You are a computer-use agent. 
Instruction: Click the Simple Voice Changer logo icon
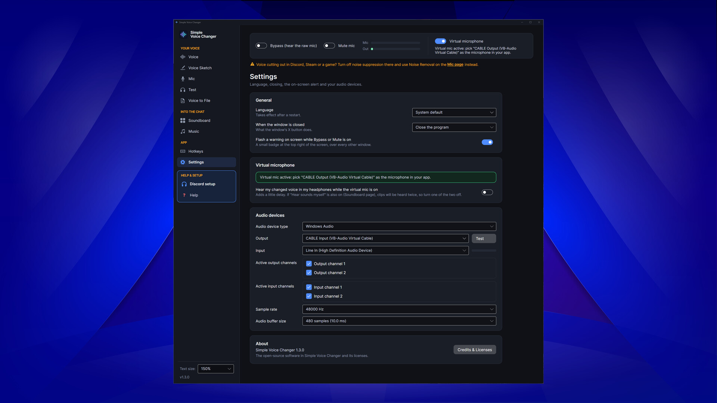coord(183,34)
